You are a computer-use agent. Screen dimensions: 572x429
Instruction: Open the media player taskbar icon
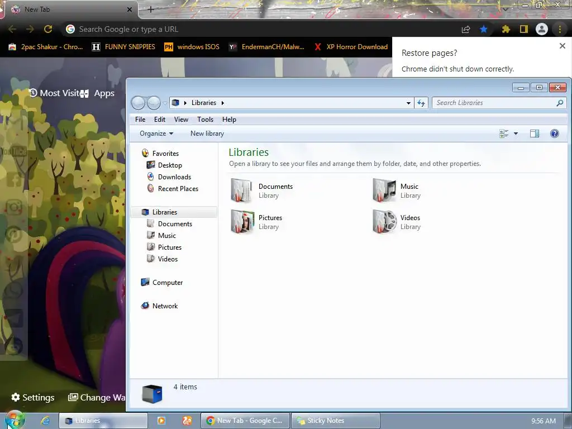tap(161, 421)
